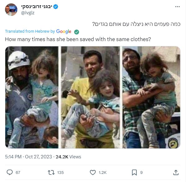The image size is (187, 182).
Task: Click the green translation checkmark icon
Action: click(x=77, y=32)
